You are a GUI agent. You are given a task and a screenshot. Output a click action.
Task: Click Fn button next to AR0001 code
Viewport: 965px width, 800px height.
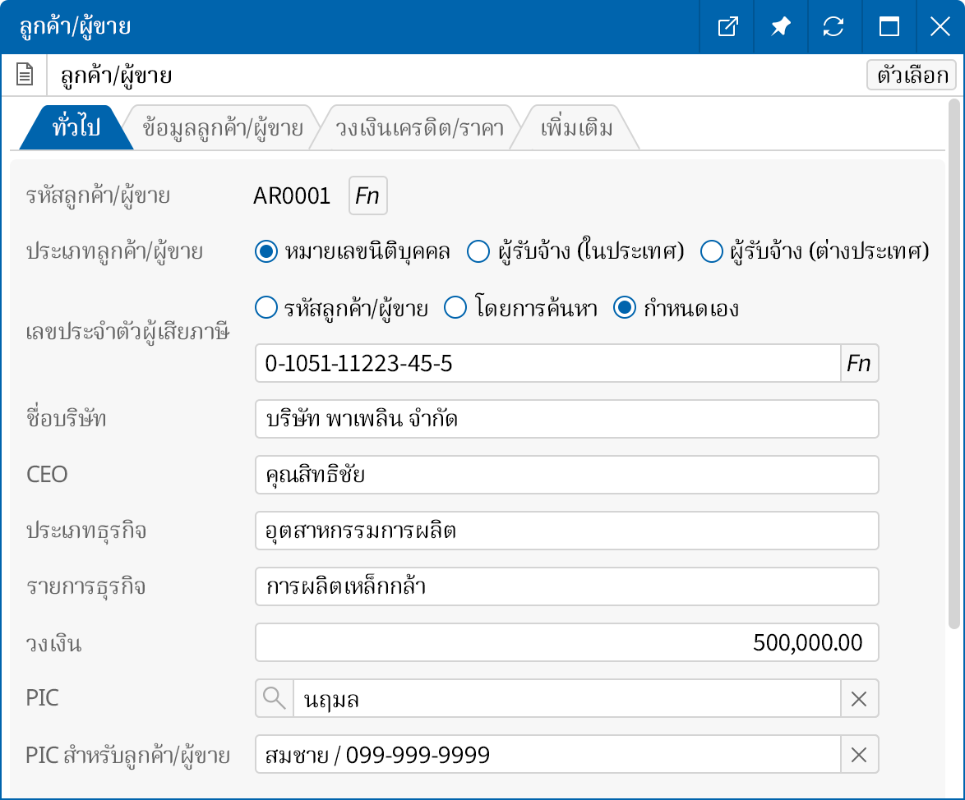point(367,196)
